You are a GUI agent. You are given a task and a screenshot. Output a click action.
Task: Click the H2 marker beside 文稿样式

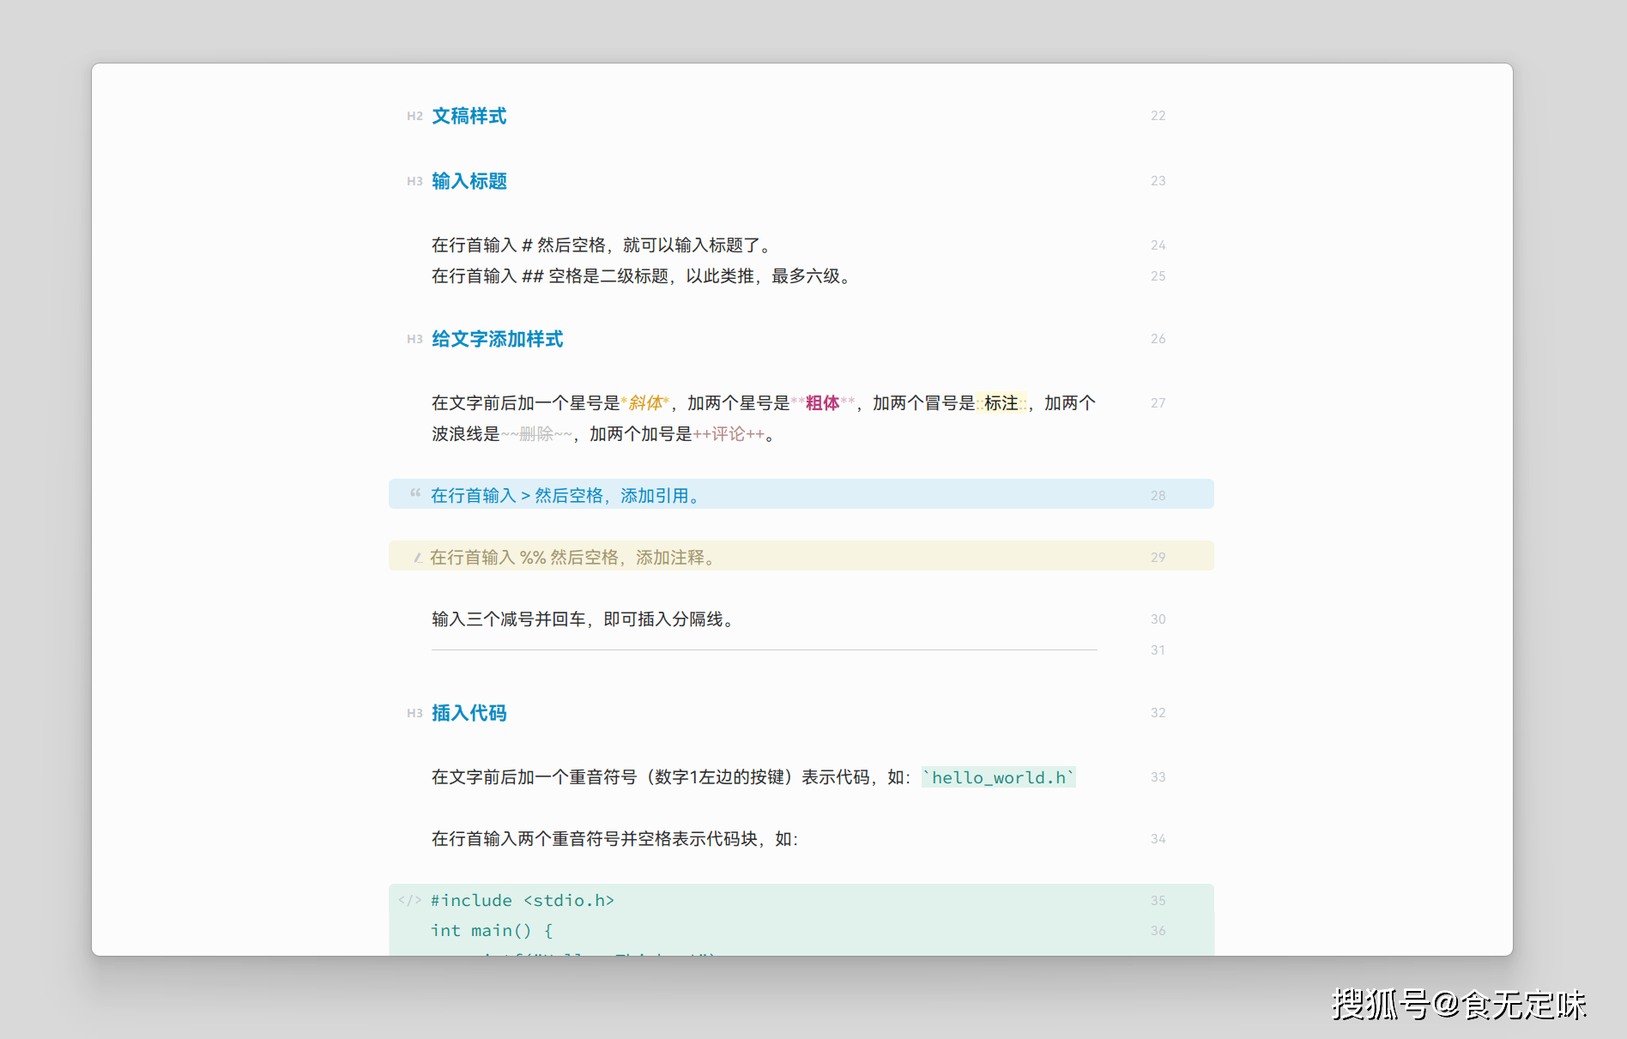414,116
